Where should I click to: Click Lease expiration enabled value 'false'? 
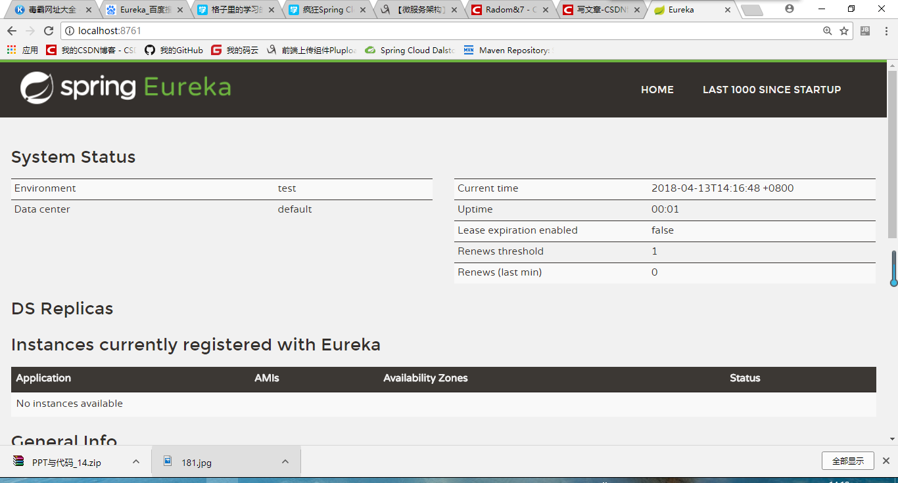pos(663,230)
